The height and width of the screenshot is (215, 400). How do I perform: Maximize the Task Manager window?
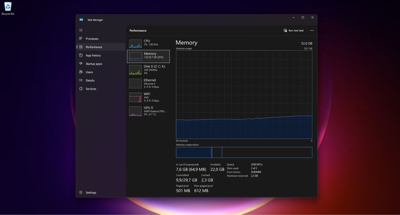[x=303, y=18]
